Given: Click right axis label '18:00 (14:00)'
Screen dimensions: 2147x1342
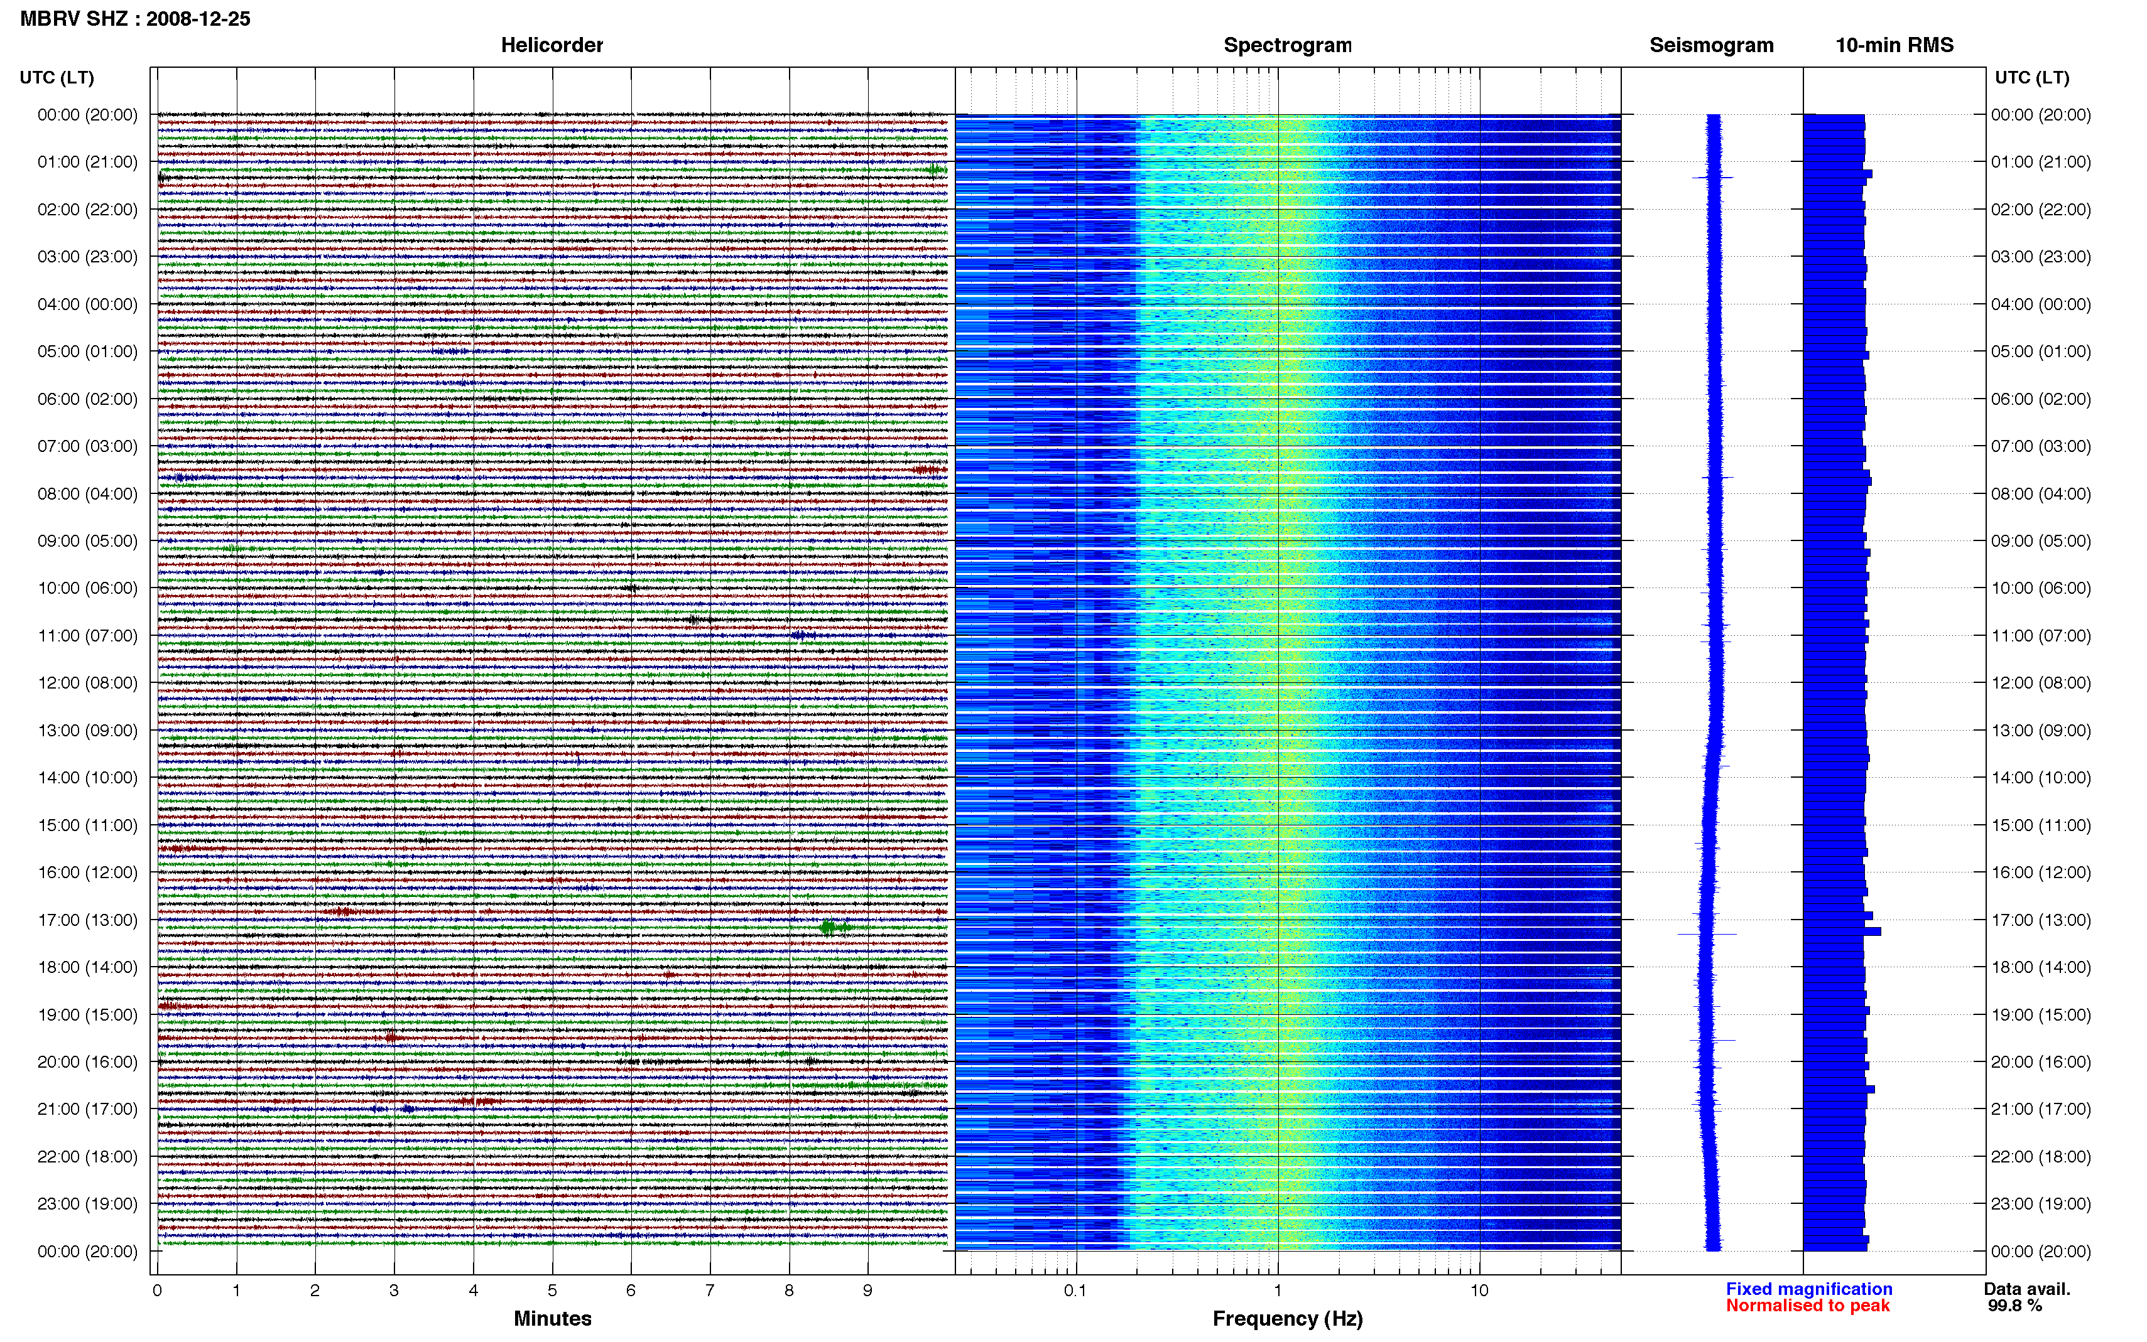Looking at the screenshot, I should point(2040,967).
